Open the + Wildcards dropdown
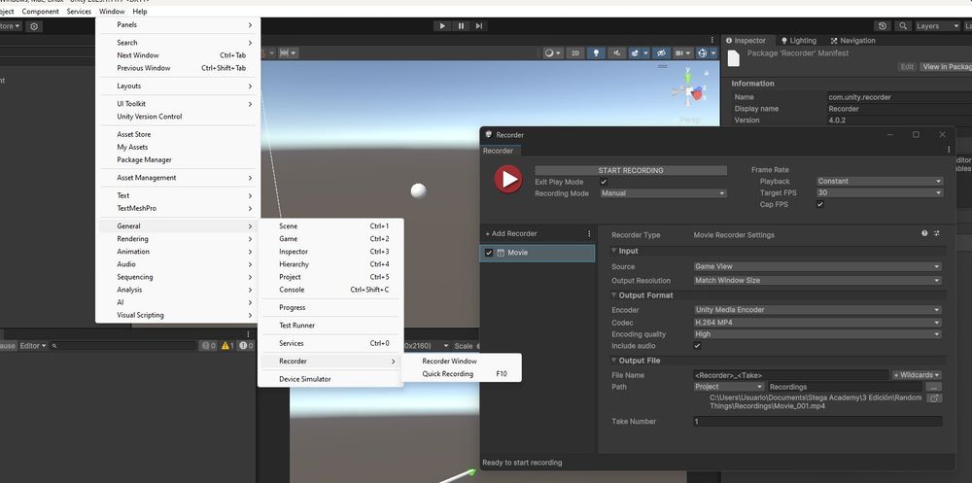 [x=917, y=375]
